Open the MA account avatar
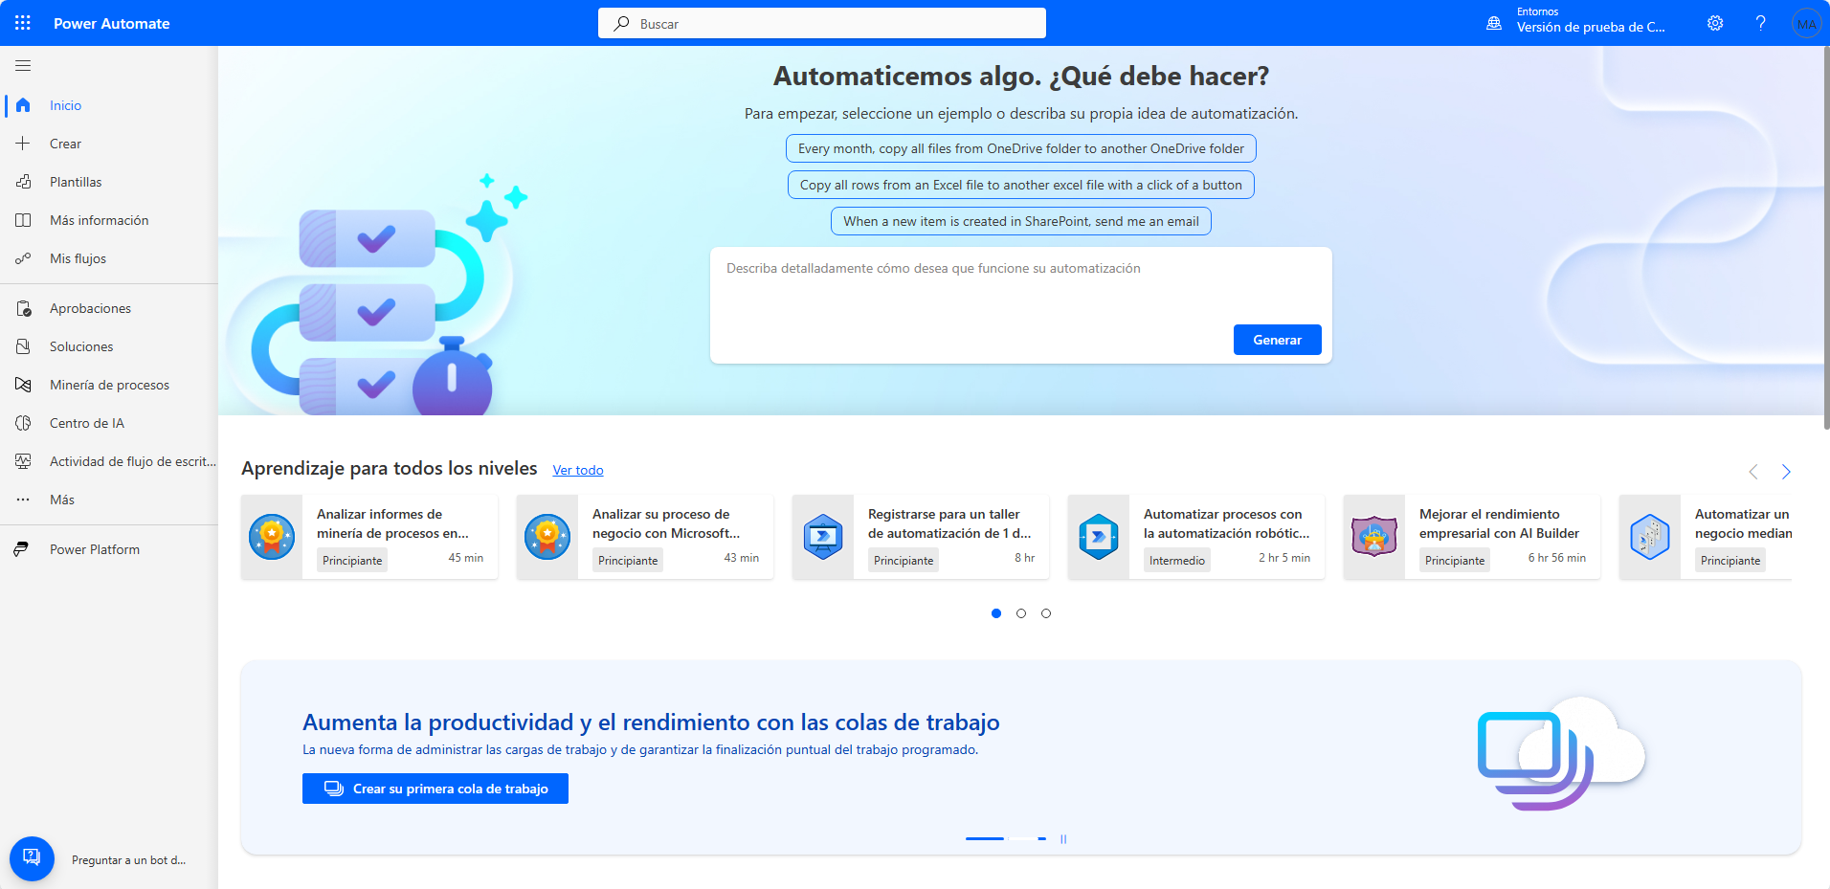This screenshot has height=889, width=1830. pos(1806,24)
